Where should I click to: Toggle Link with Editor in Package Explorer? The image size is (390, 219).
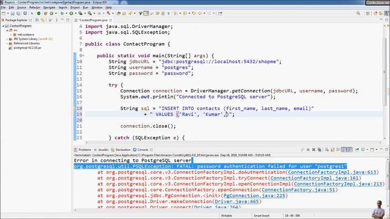coord(43,20)
